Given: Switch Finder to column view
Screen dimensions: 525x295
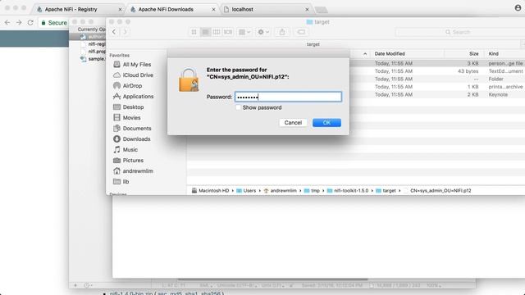Looking at the screenshot, I should [x=217, y=32].
